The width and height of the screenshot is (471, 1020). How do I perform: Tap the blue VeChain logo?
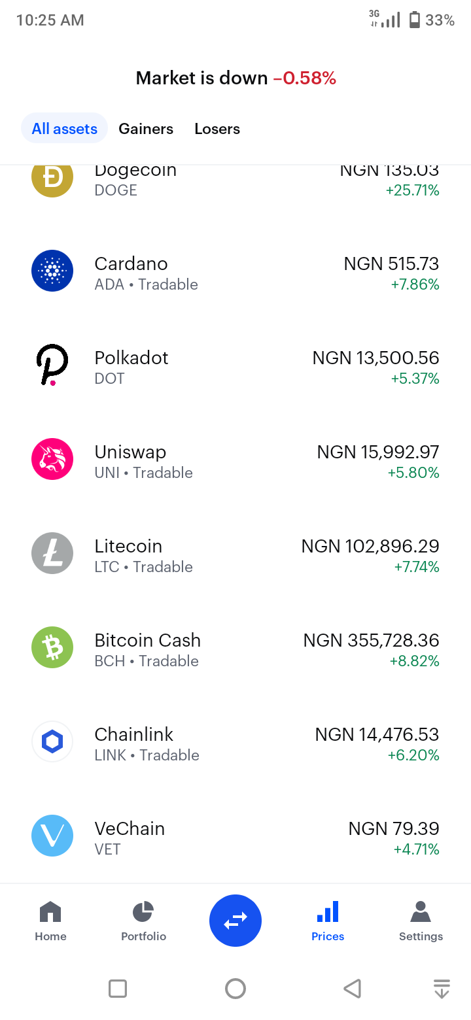tap(52, 836)
